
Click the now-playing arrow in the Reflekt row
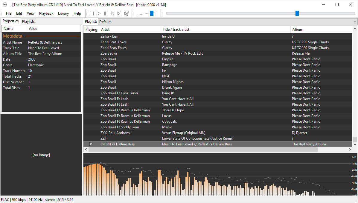(91, 144)
